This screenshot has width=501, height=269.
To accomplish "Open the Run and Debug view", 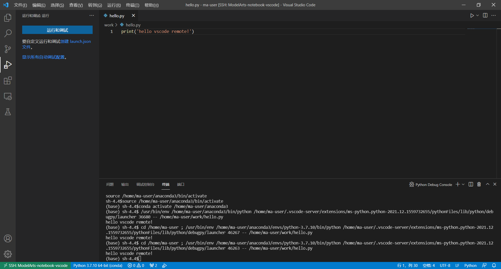I will pyautogui.click(x=8, y=65).
